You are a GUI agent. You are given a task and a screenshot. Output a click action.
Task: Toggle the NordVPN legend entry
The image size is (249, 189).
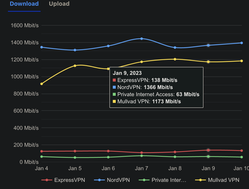pos(112,180)
